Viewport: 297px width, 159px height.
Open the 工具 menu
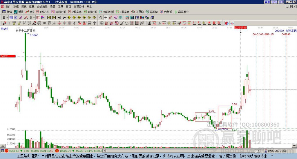[x=60, y=7]
